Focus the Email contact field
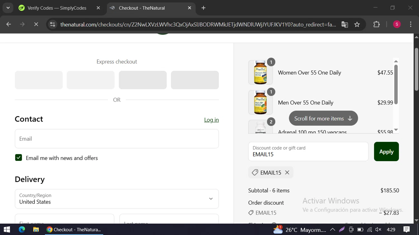The width and height of the screenshot is (419, 235). click(x=117, y=139)
